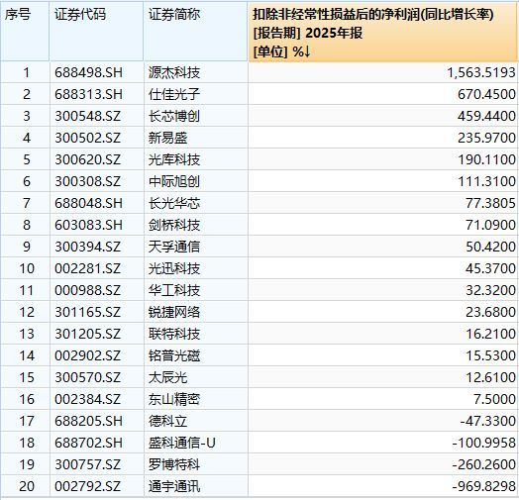Click the descending sort arrow in net profit header
This screenshot has height=500, width=519.
306,51
